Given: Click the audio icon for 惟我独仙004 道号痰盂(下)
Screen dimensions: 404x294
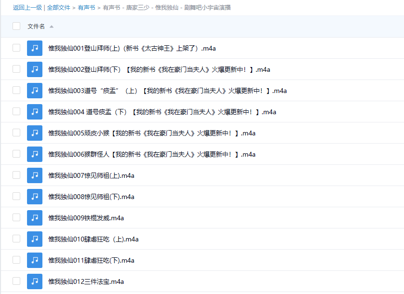Looking at the screenshot, I should 34,111.
